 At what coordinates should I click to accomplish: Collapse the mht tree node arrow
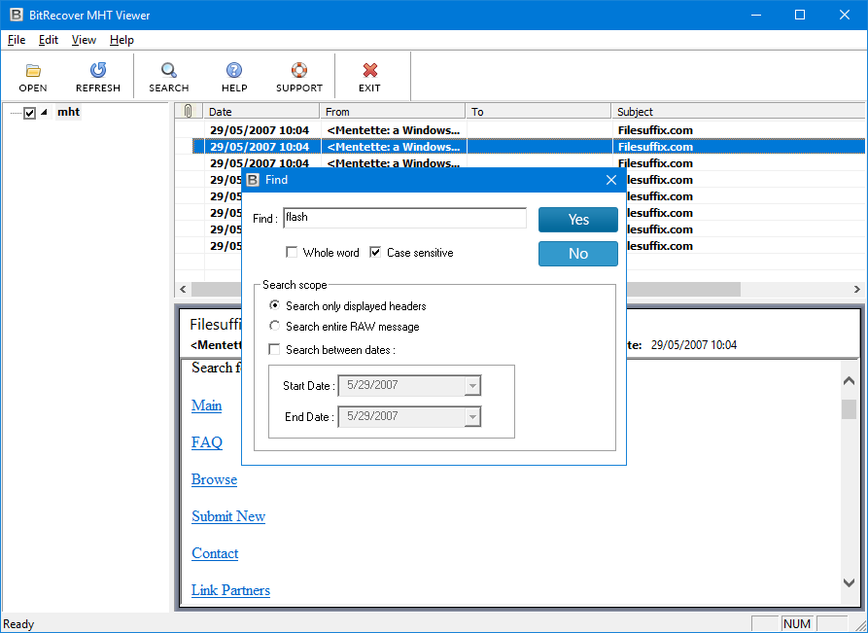[45, 112]
